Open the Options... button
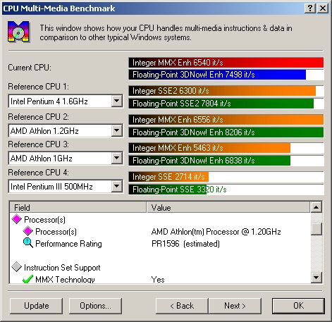This screenshot has height=322, width=332. [95, 306]
